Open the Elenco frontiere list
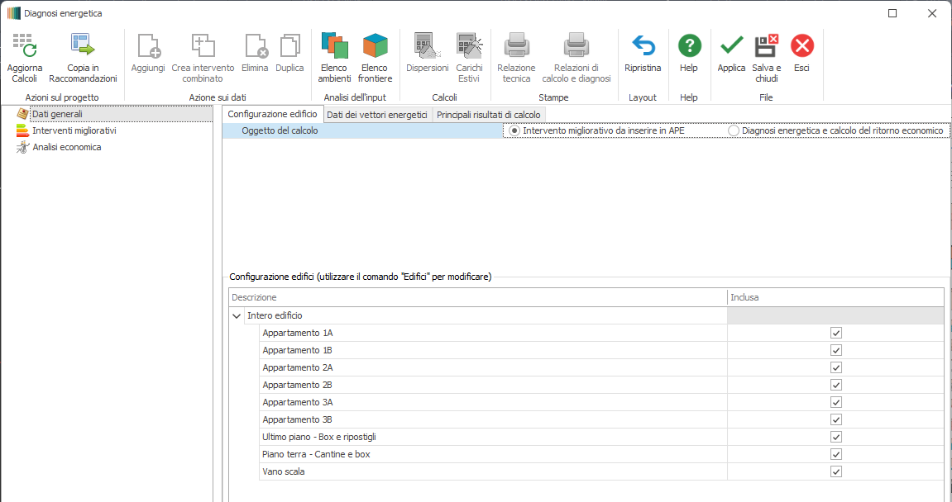Image resolution: width=952 pixels, height=502 pixels. [375, 46]
